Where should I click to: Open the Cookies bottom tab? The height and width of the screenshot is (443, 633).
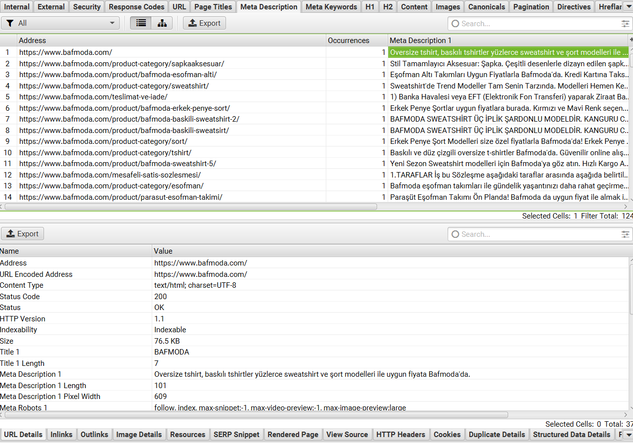point(447,435)
